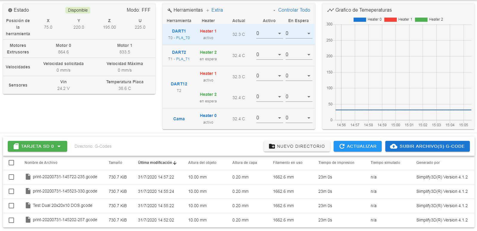477x231 pixels.
Task: Toggle Heater 2 green legend swatch in graph
Action: pos(421,19)
